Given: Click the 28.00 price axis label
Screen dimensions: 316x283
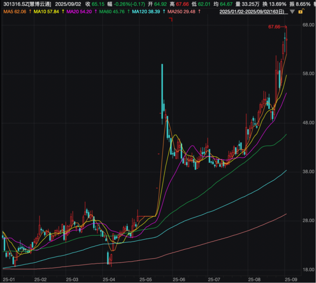Looking at the screenshot, I should (308, 221).
